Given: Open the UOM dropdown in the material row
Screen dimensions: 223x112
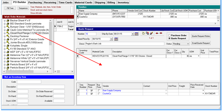Looking at the screenshot, I should [x=198, y=56].
